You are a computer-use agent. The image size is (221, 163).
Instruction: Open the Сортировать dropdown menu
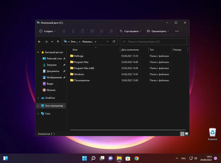(130, 31)
